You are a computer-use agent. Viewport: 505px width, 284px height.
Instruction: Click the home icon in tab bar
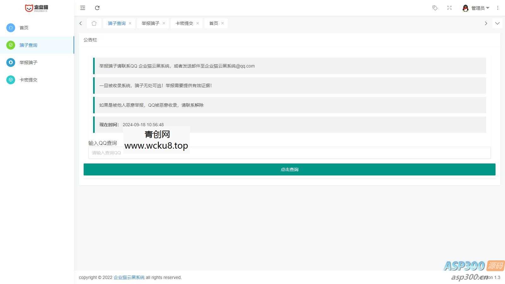coord(94,23)
